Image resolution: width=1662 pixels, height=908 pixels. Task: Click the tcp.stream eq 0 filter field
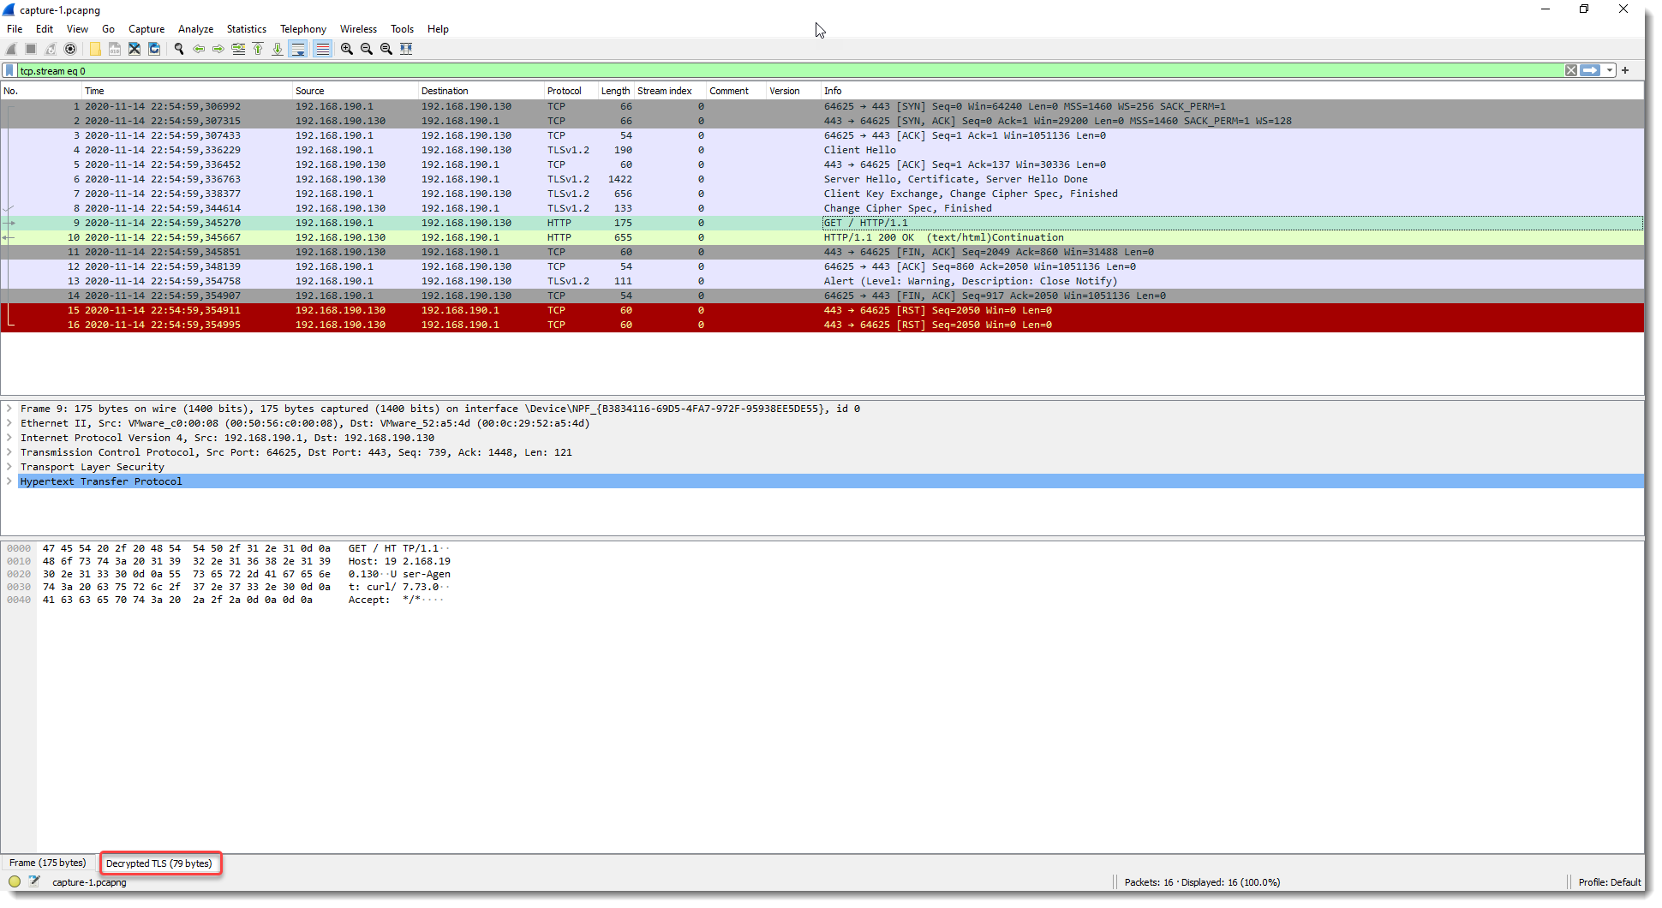point(771,71)
